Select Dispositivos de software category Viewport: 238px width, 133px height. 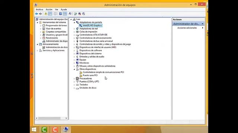coord(91,51)
